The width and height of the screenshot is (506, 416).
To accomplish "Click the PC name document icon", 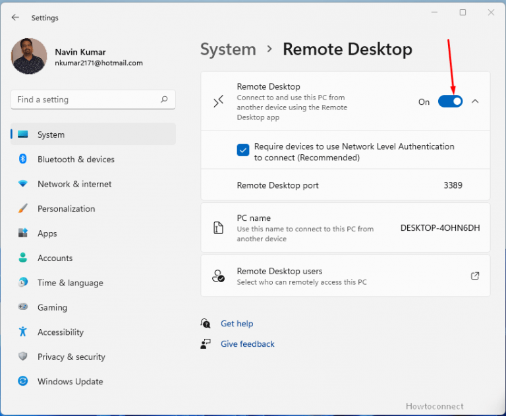I will pos(219,227).
